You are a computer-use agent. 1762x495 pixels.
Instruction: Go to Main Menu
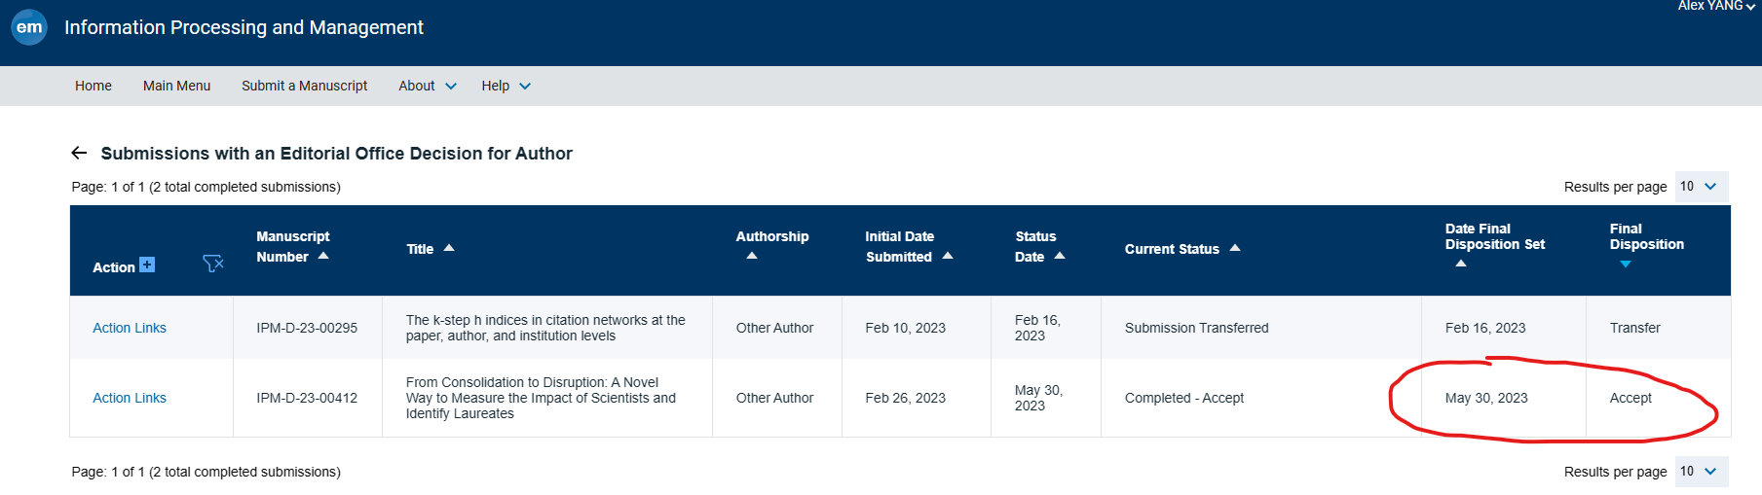point(176,86)
